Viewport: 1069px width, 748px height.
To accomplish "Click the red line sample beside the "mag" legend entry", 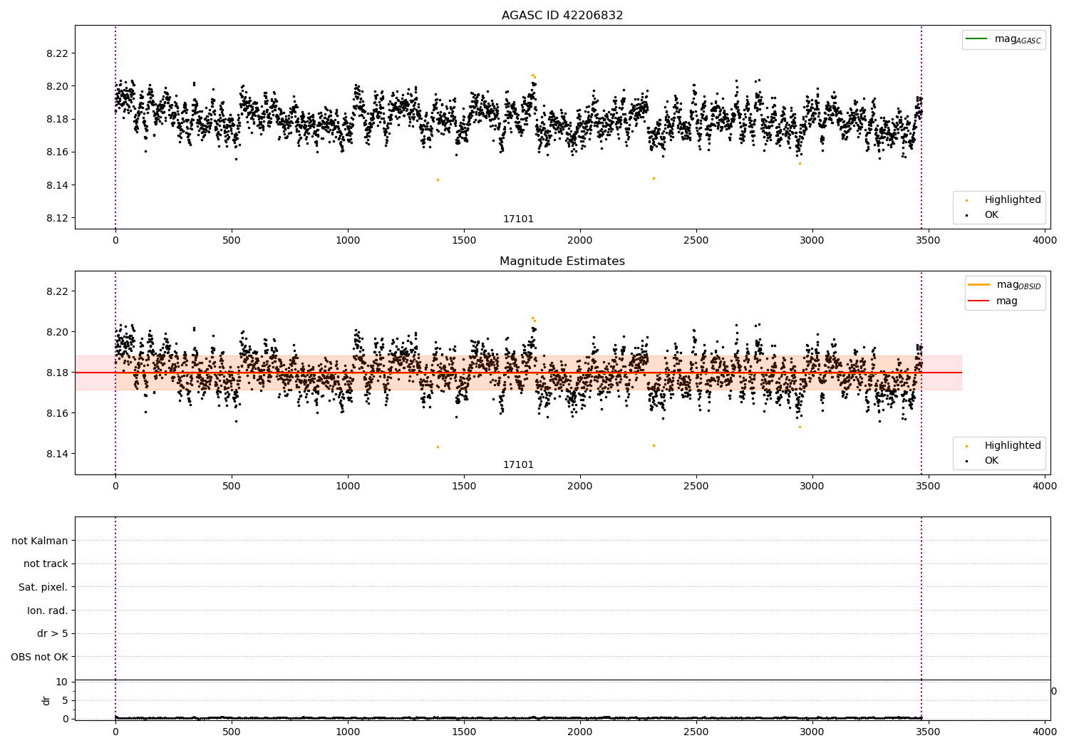I will (978, 301).
